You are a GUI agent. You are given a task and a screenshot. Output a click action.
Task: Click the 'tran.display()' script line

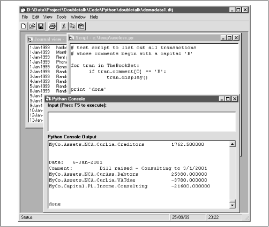click(x=127, y=77)
